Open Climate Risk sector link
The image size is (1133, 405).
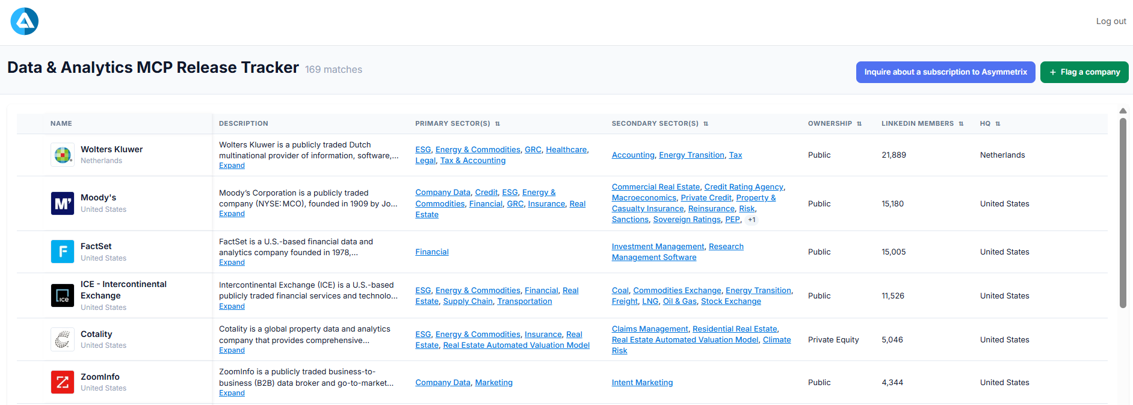[777, 339]
